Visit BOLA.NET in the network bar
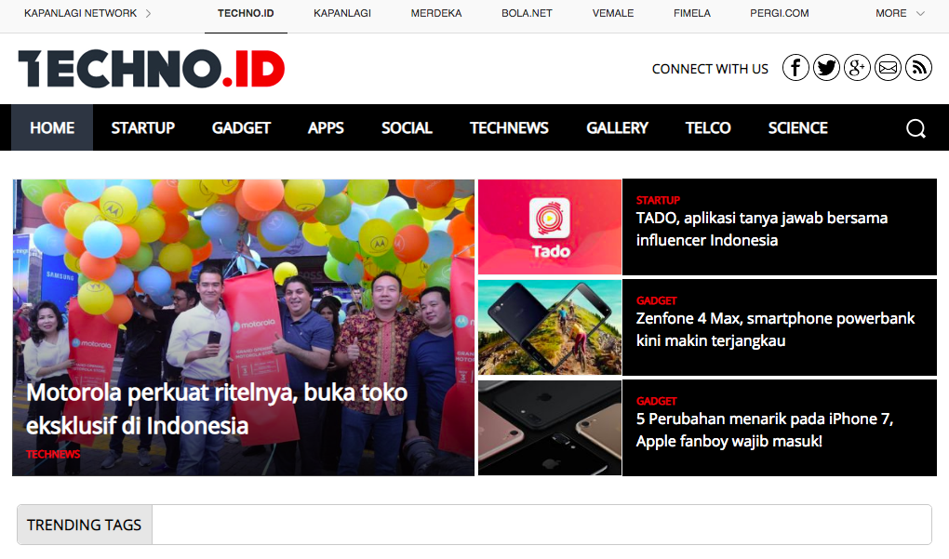949x559 pixels. click(526, 13)
